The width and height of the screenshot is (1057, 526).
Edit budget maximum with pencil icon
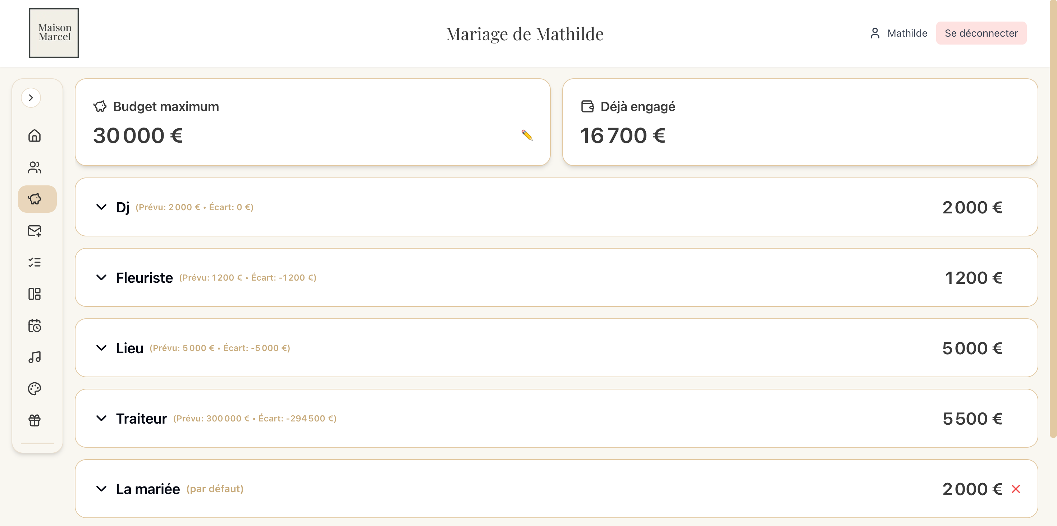pos(527,135)
